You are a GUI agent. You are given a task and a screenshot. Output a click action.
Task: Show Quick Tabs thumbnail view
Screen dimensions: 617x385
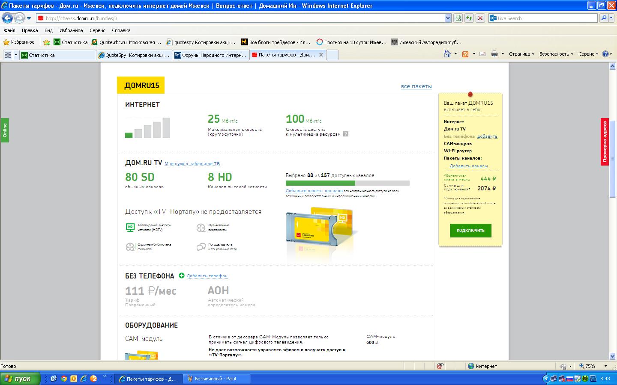click(x=8, y=55)
